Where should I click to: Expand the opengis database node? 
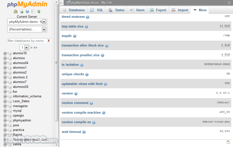(5, 116)
